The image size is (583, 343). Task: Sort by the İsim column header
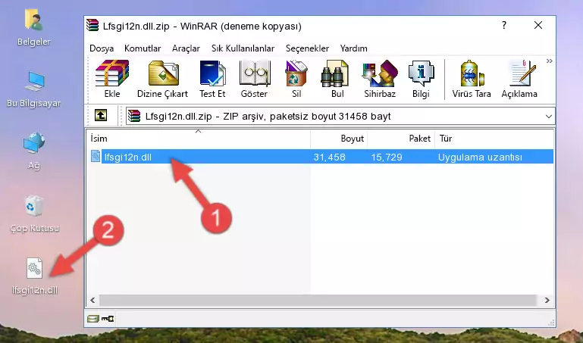tap(199, 138)
